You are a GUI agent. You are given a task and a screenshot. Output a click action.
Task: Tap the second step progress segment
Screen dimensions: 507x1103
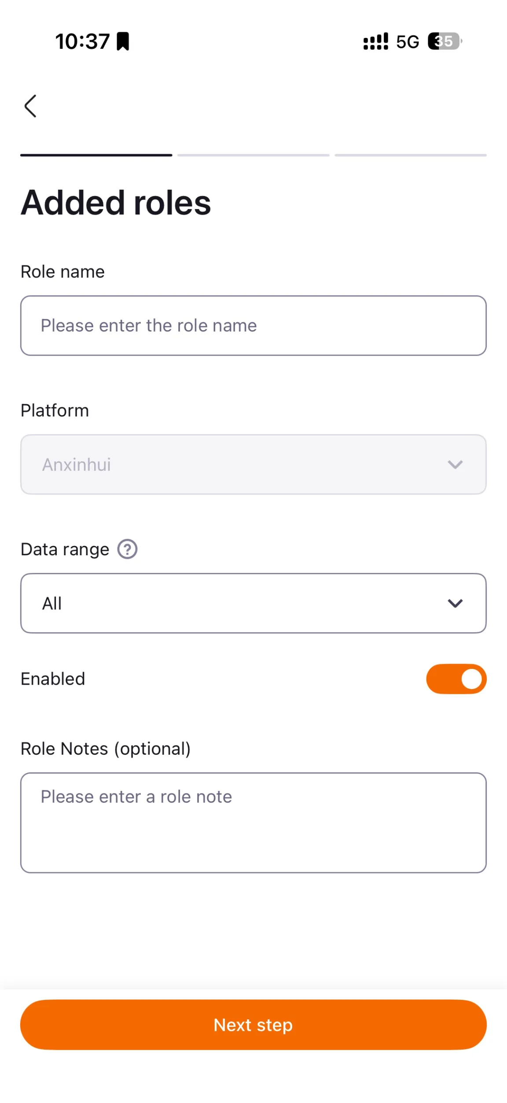(253, 155)
